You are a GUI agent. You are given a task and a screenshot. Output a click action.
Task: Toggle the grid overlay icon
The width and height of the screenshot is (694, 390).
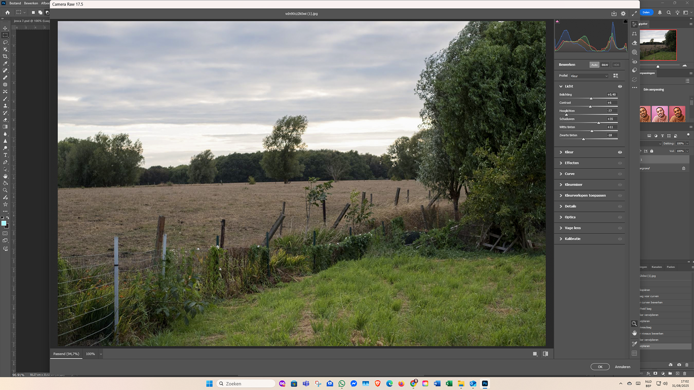(634, 353)
